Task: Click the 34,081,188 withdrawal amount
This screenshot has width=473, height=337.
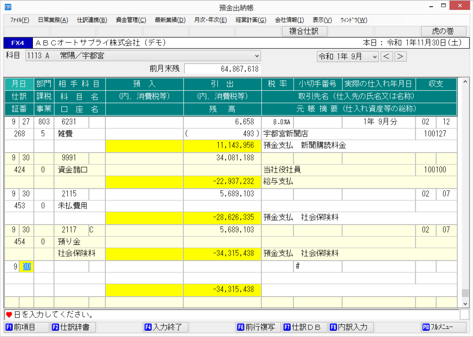Action: [235, 158]
